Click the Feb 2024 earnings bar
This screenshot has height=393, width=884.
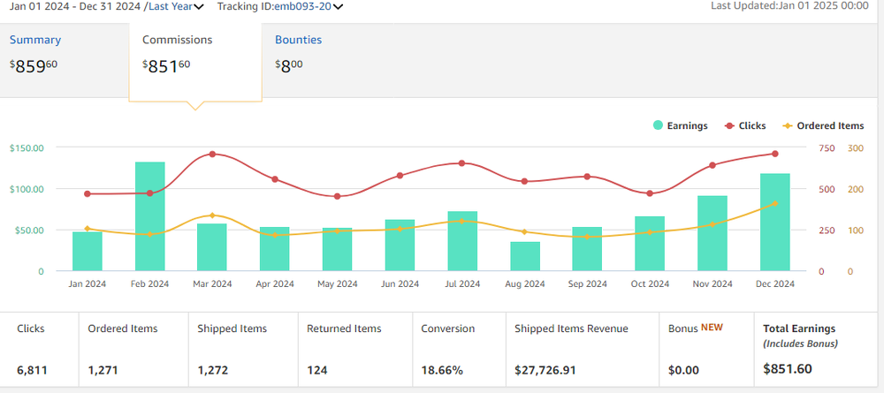[150, 216]
